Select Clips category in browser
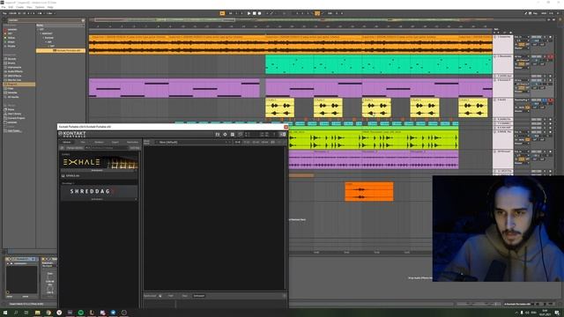The height and width of the screenshot is (317, 564). (11, 88)
